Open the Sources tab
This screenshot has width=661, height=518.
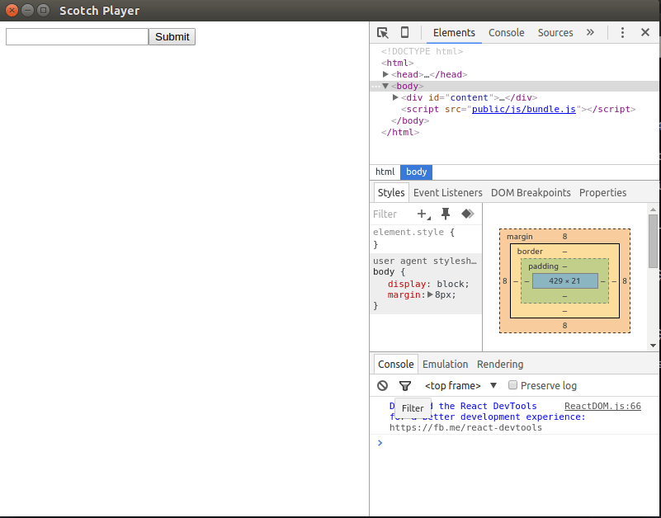click(555, 33)
